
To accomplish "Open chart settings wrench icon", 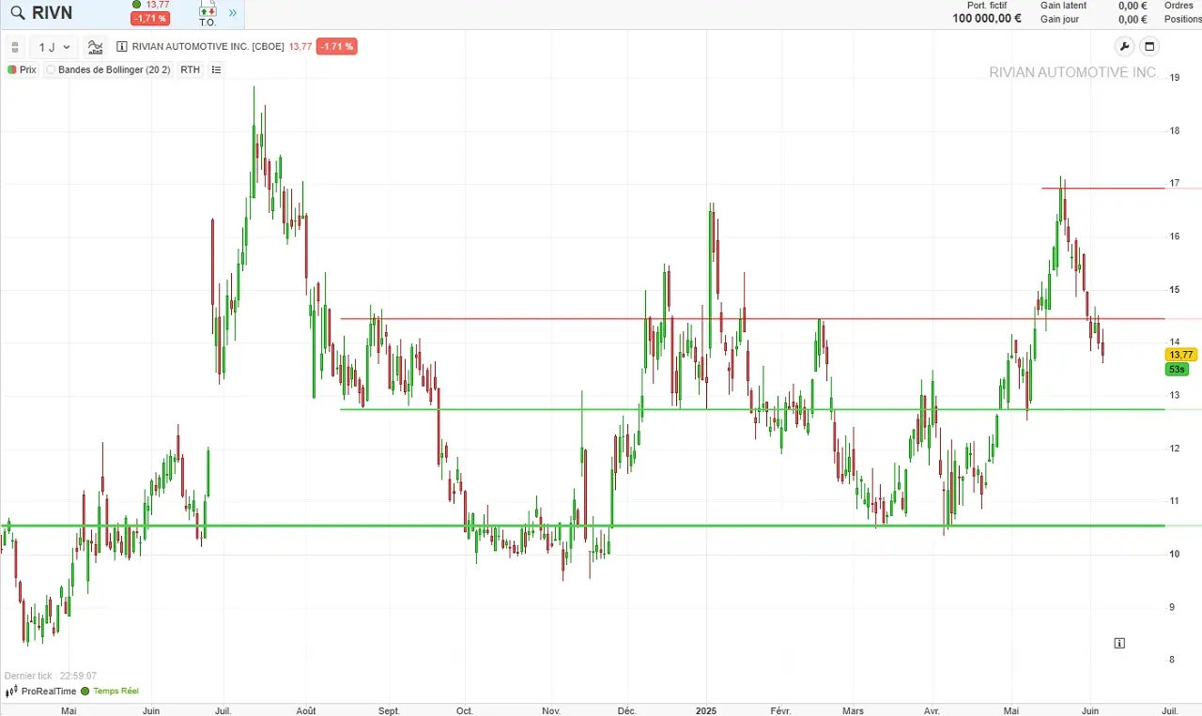I will pos(1124,47).
